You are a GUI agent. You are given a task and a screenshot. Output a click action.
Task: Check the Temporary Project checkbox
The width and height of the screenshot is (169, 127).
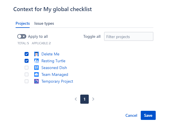click(27, 81)
